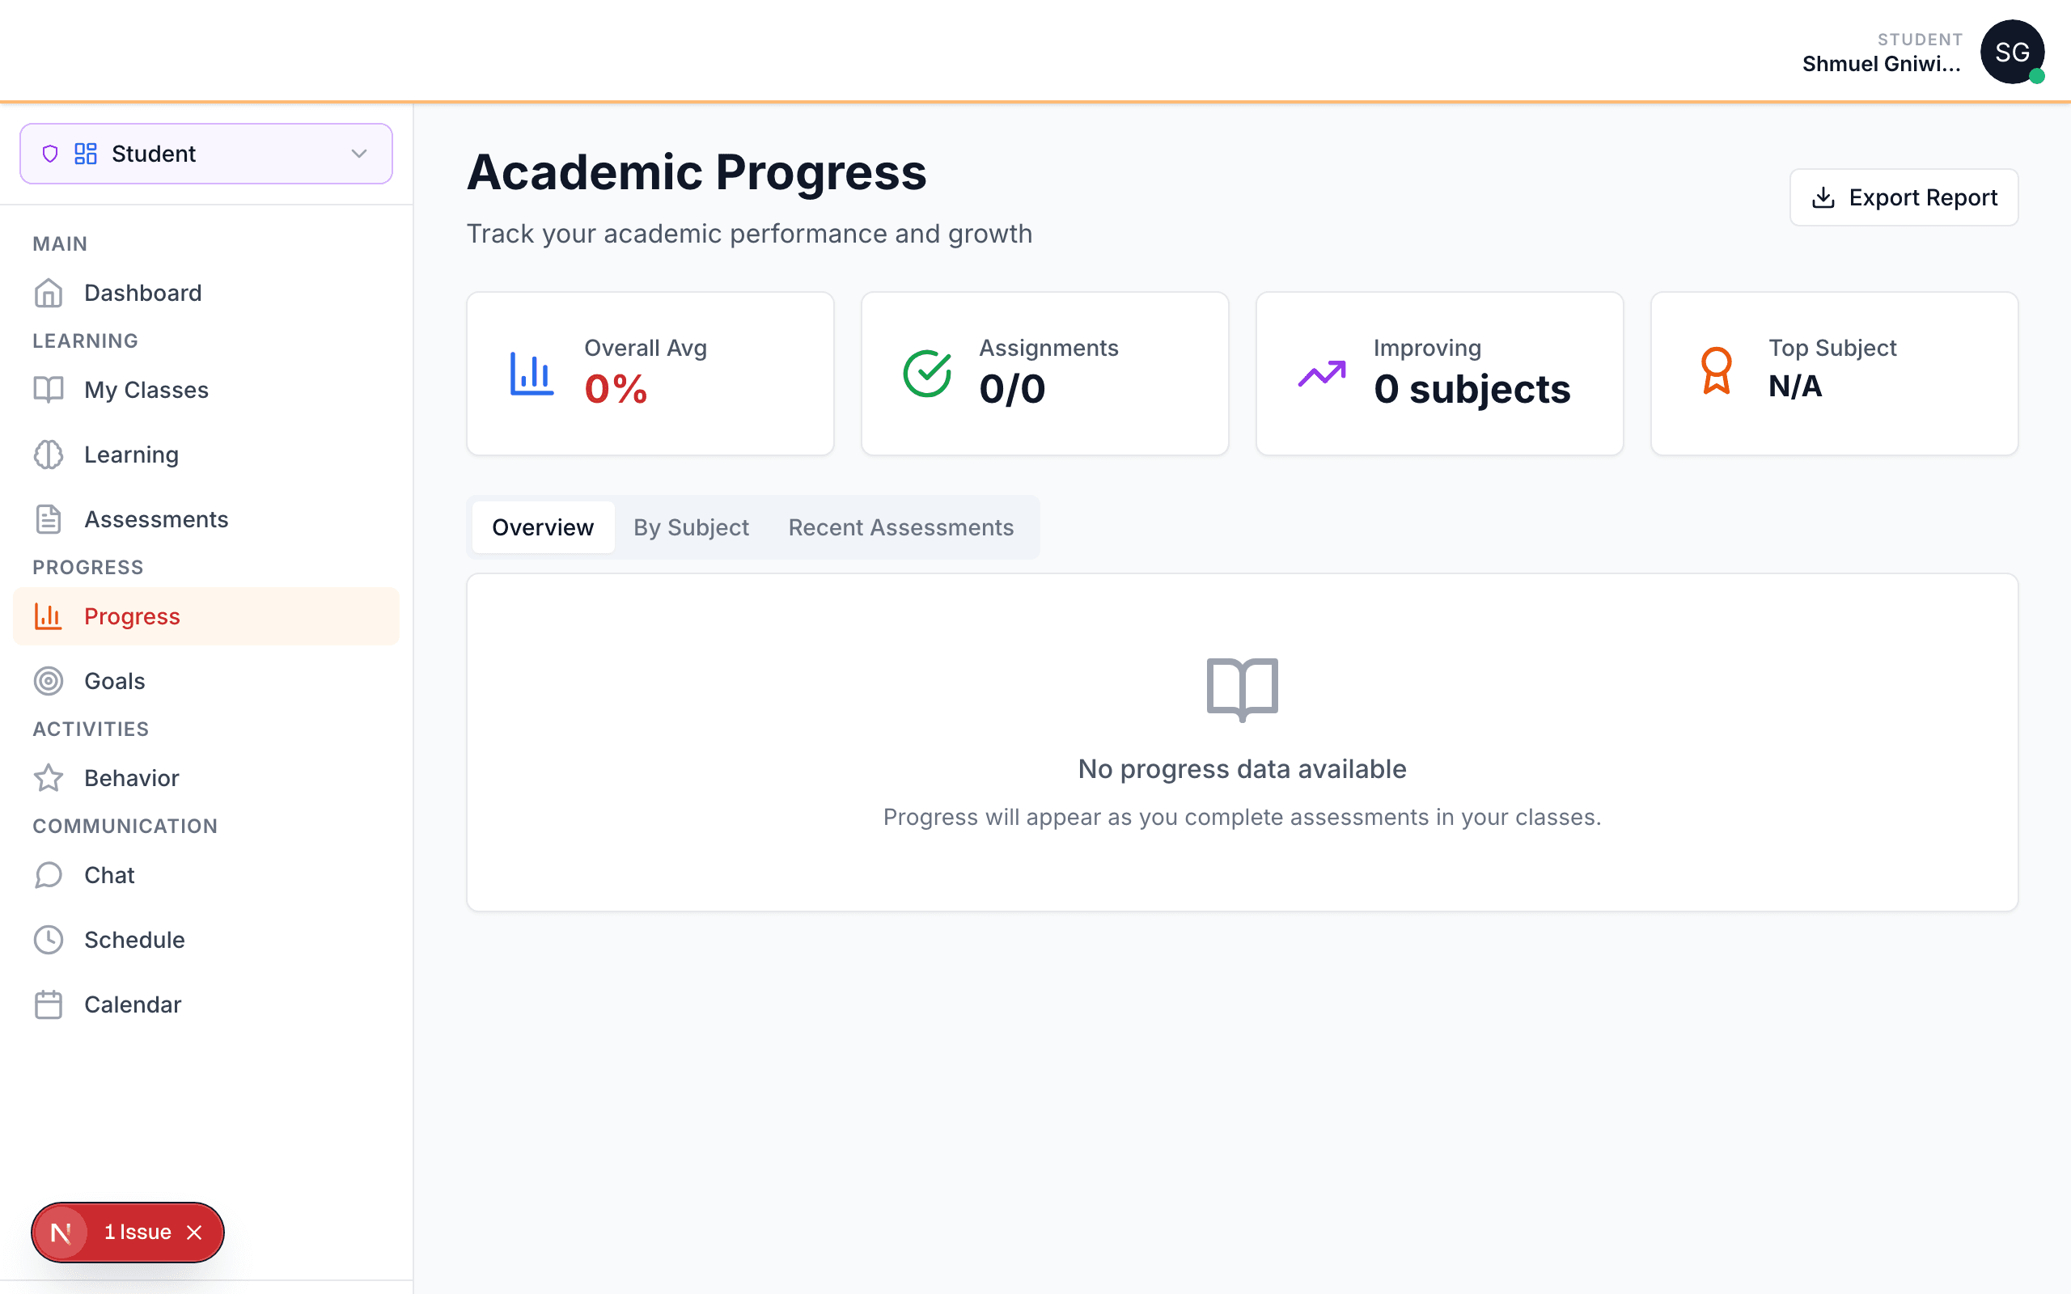Viewport: 2071px width, 1294px height.
Task: Open My Classes book icon
Action: click(49, 389)
